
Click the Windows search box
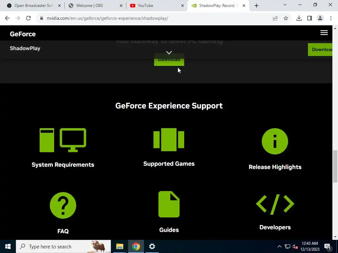[x=63, y=246]
